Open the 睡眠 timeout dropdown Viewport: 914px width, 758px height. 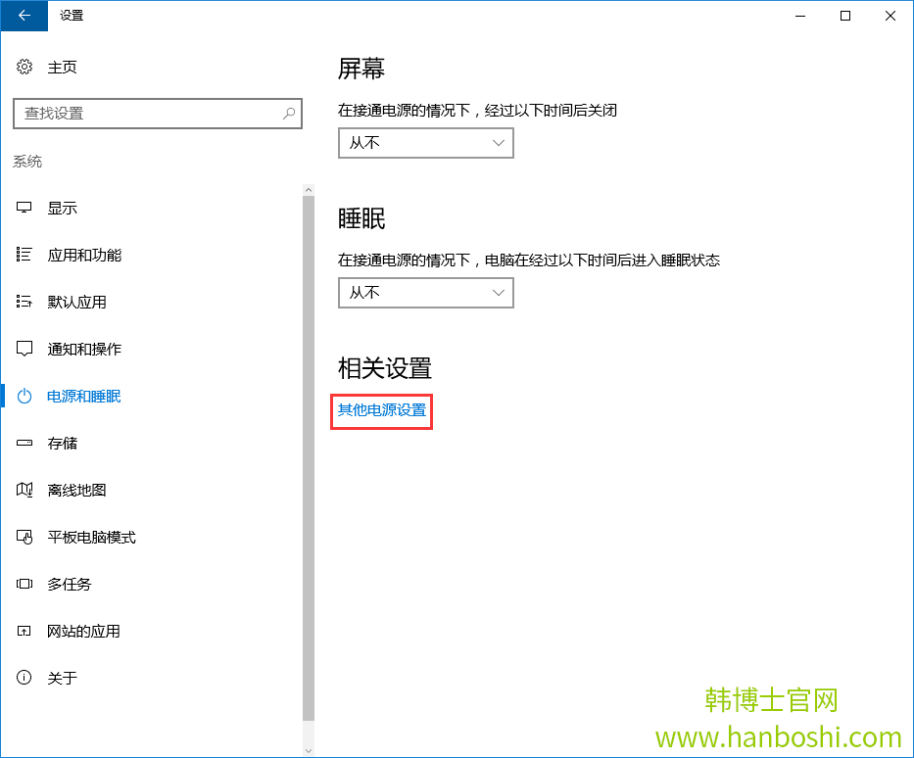[425, 293]
